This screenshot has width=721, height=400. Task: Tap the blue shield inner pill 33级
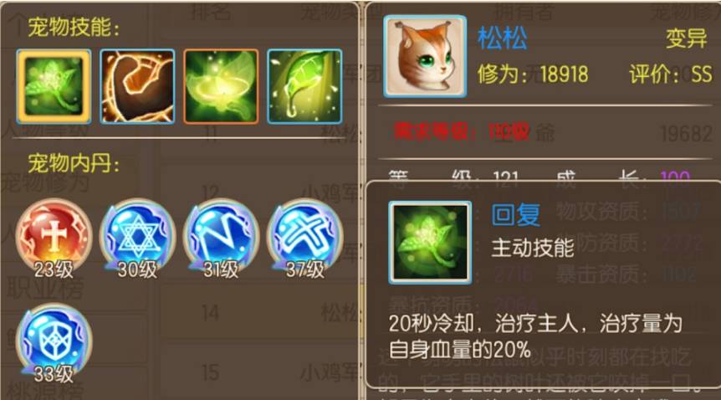54,343
